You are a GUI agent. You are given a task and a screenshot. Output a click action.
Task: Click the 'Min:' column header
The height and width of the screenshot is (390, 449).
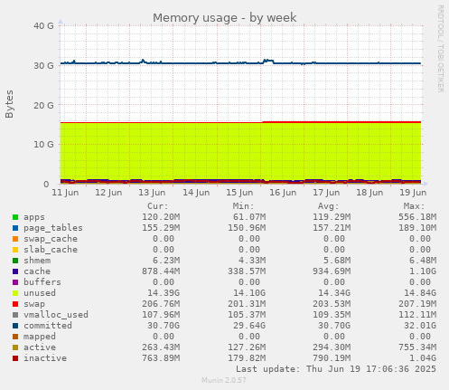pos(243,206)
